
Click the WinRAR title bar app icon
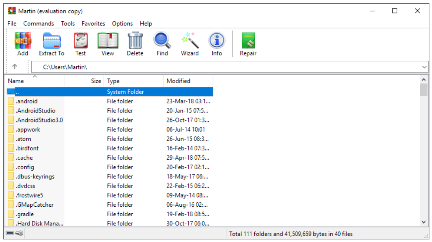pyautogui.click(x=11, y=11)
